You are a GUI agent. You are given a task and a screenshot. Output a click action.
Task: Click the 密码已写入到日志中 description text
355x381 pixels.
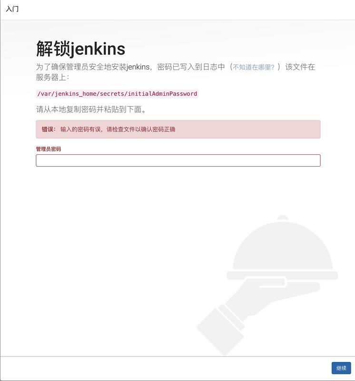click(191, 67)
